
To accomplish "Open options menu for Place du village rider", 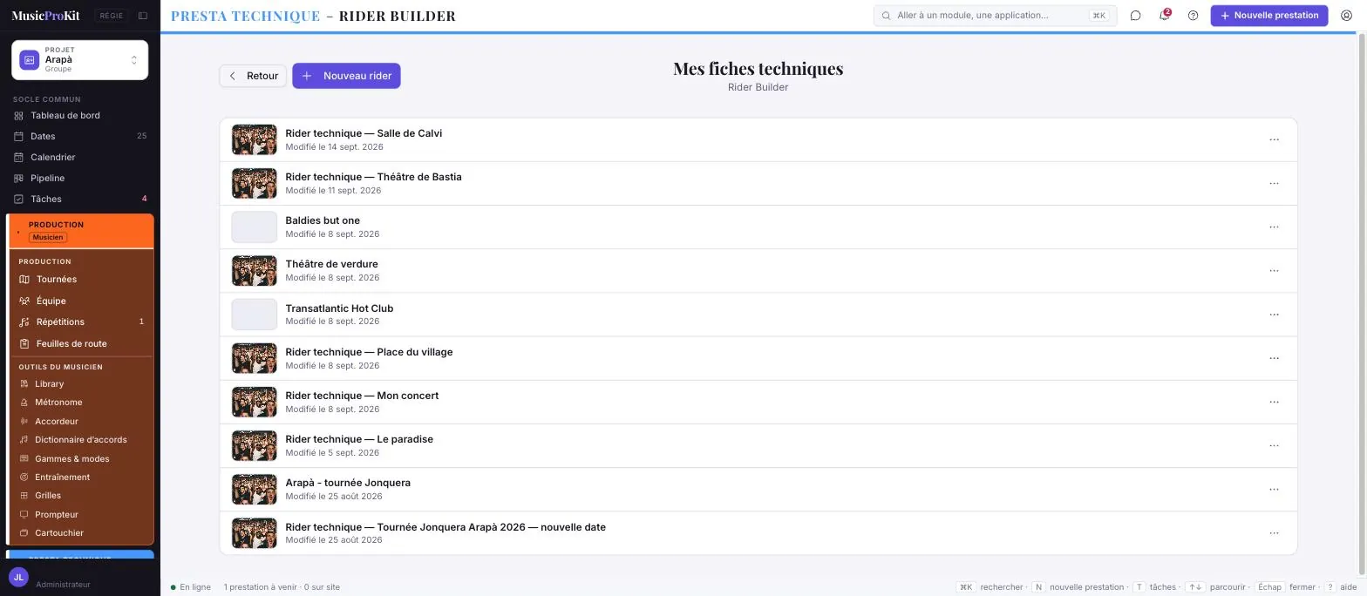I will [x=1274, y=358].
